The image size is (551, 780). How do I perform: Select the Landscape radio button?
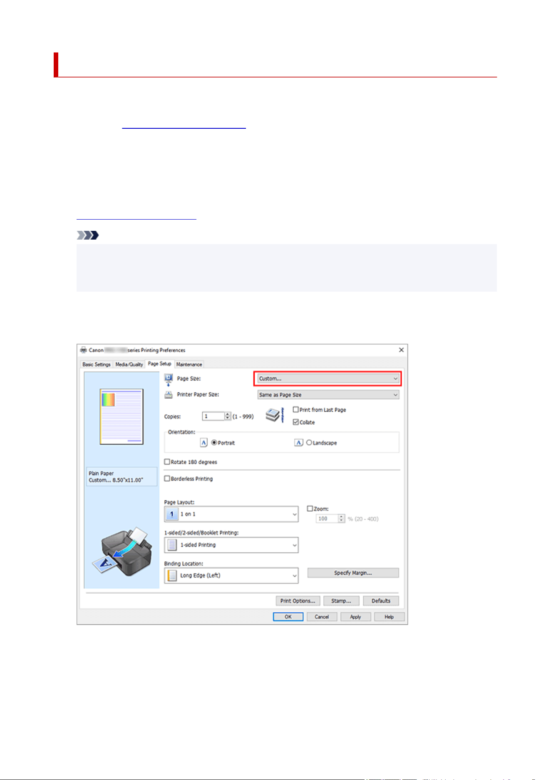(x=309, y=442)
